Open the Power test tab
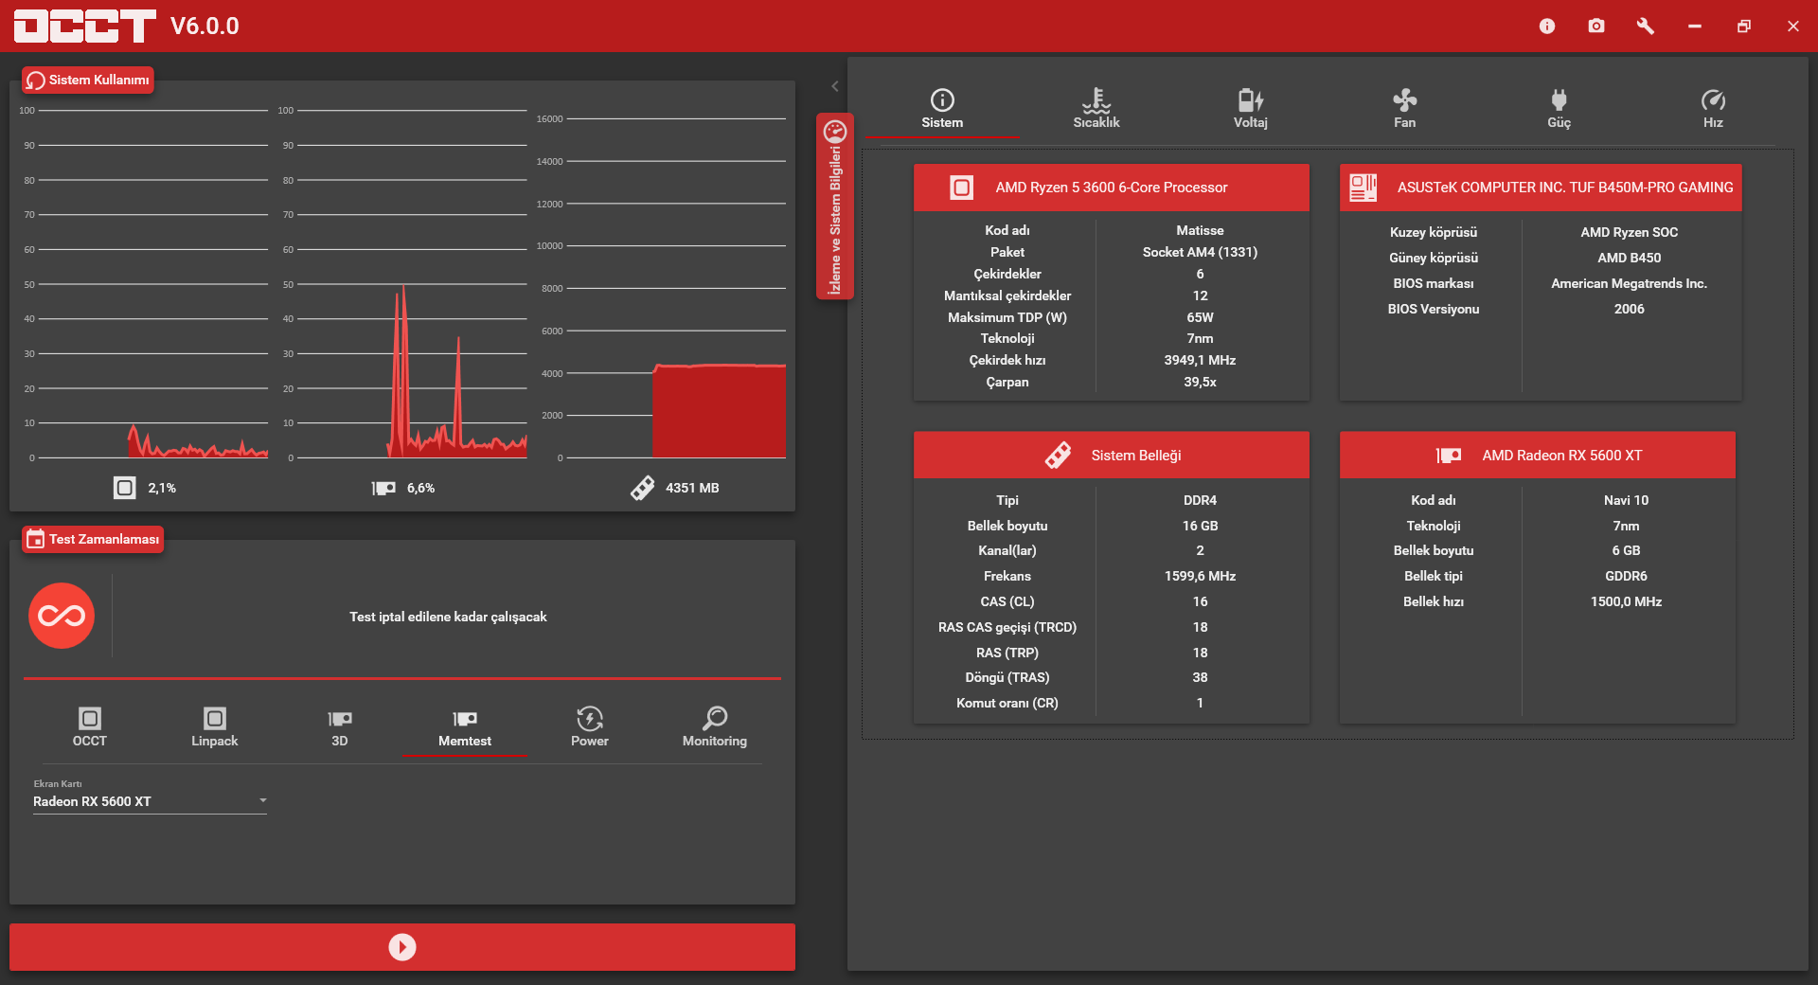 click(x=590, y=727)
